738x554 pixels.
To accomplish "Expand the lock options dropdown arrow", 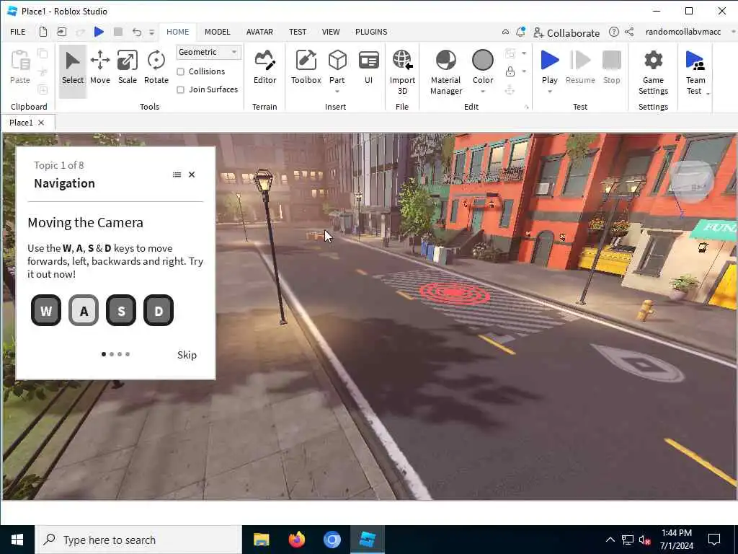I will [524, 71].
